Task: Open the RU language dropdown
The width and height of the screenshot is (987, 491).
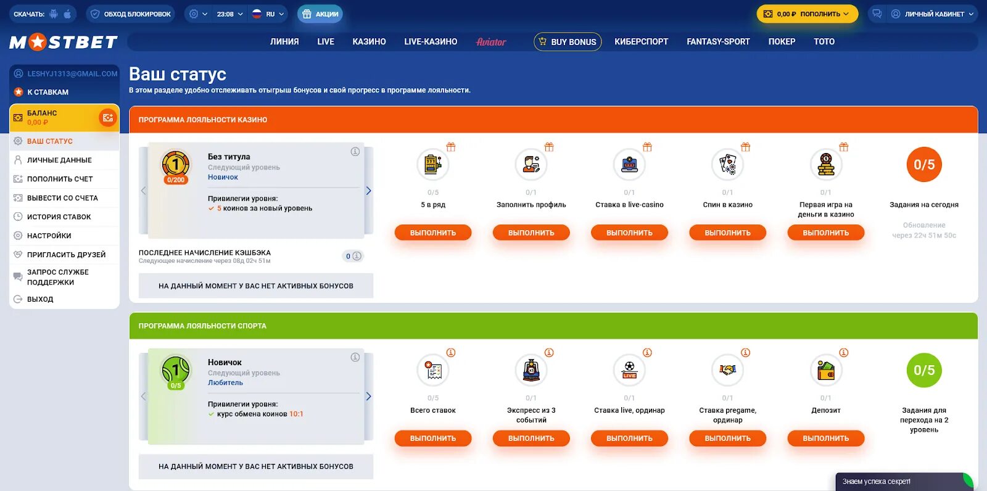Action: [x=268, y=14]
